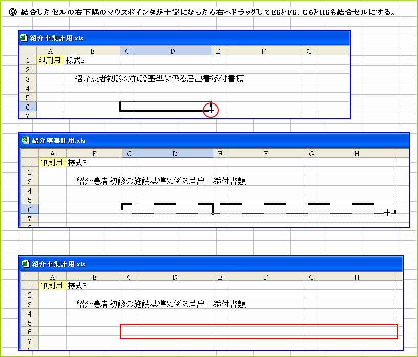Select column E header in the bottom window
The height and width of the screenshot is (357, 418).
(x=219, y=276)
